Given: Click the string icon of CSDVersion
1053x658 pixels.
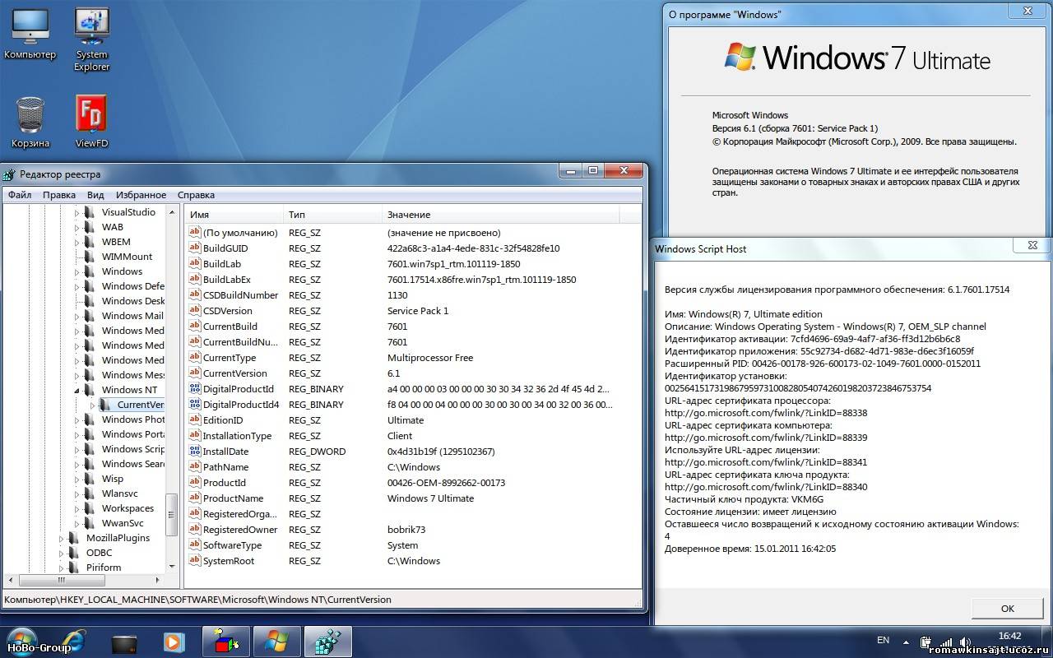Looking at the screenshot, I should (195, 311).
